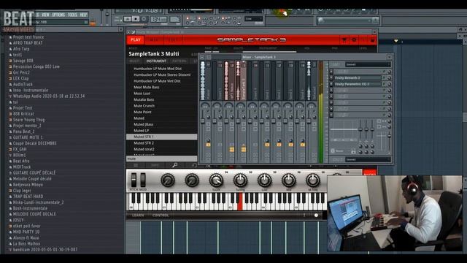The image size is (467, 263).
Task: Expand WhatsApp Audio 2020-03-18 browser item
Action: pyautogui.click(x=10, y=96)
